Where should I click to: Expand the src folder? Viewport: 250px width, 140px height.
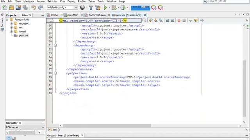(x=11, y=28)
